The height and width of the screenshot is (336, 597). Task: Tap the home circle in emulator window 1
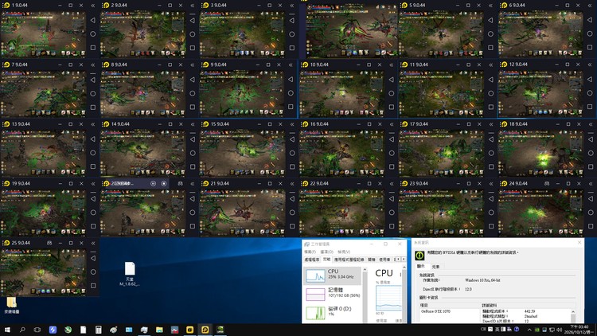93,34
